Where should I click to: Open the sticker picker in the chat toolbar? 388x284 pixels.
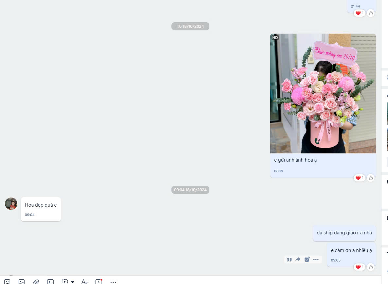coord(7,282)
